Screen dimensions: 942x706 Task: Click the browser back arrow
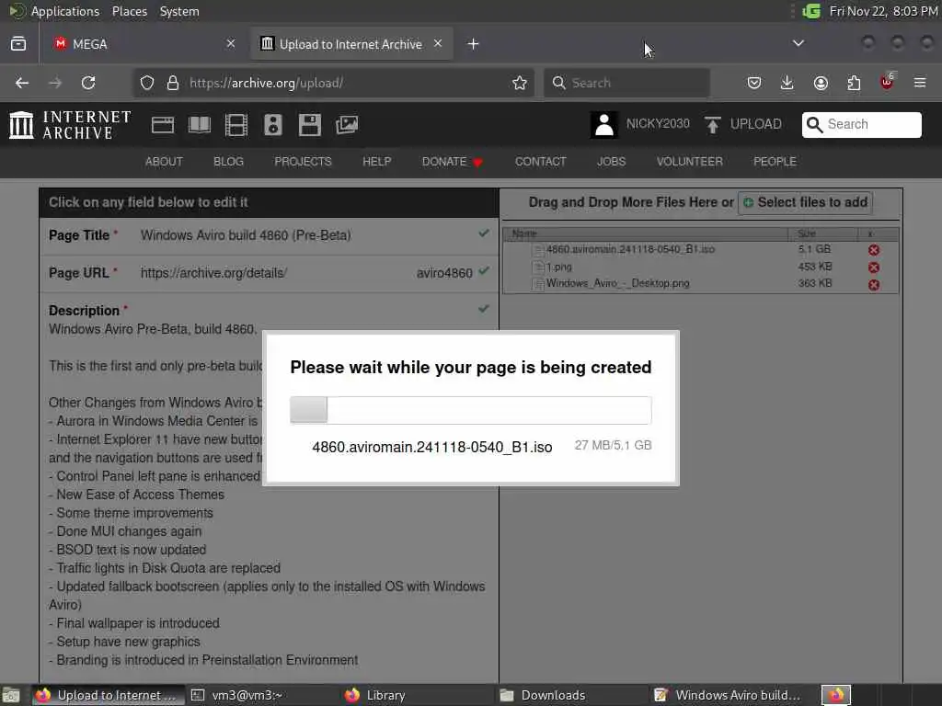(x=22, y=83)
